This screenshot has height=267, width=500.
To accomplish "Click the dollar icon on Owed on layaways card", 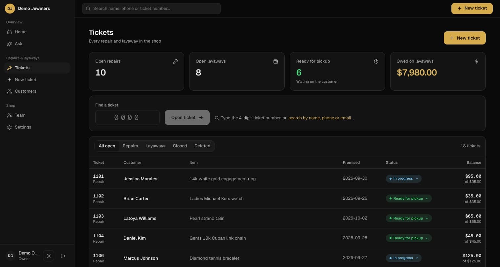I will (x=477, y=61).
